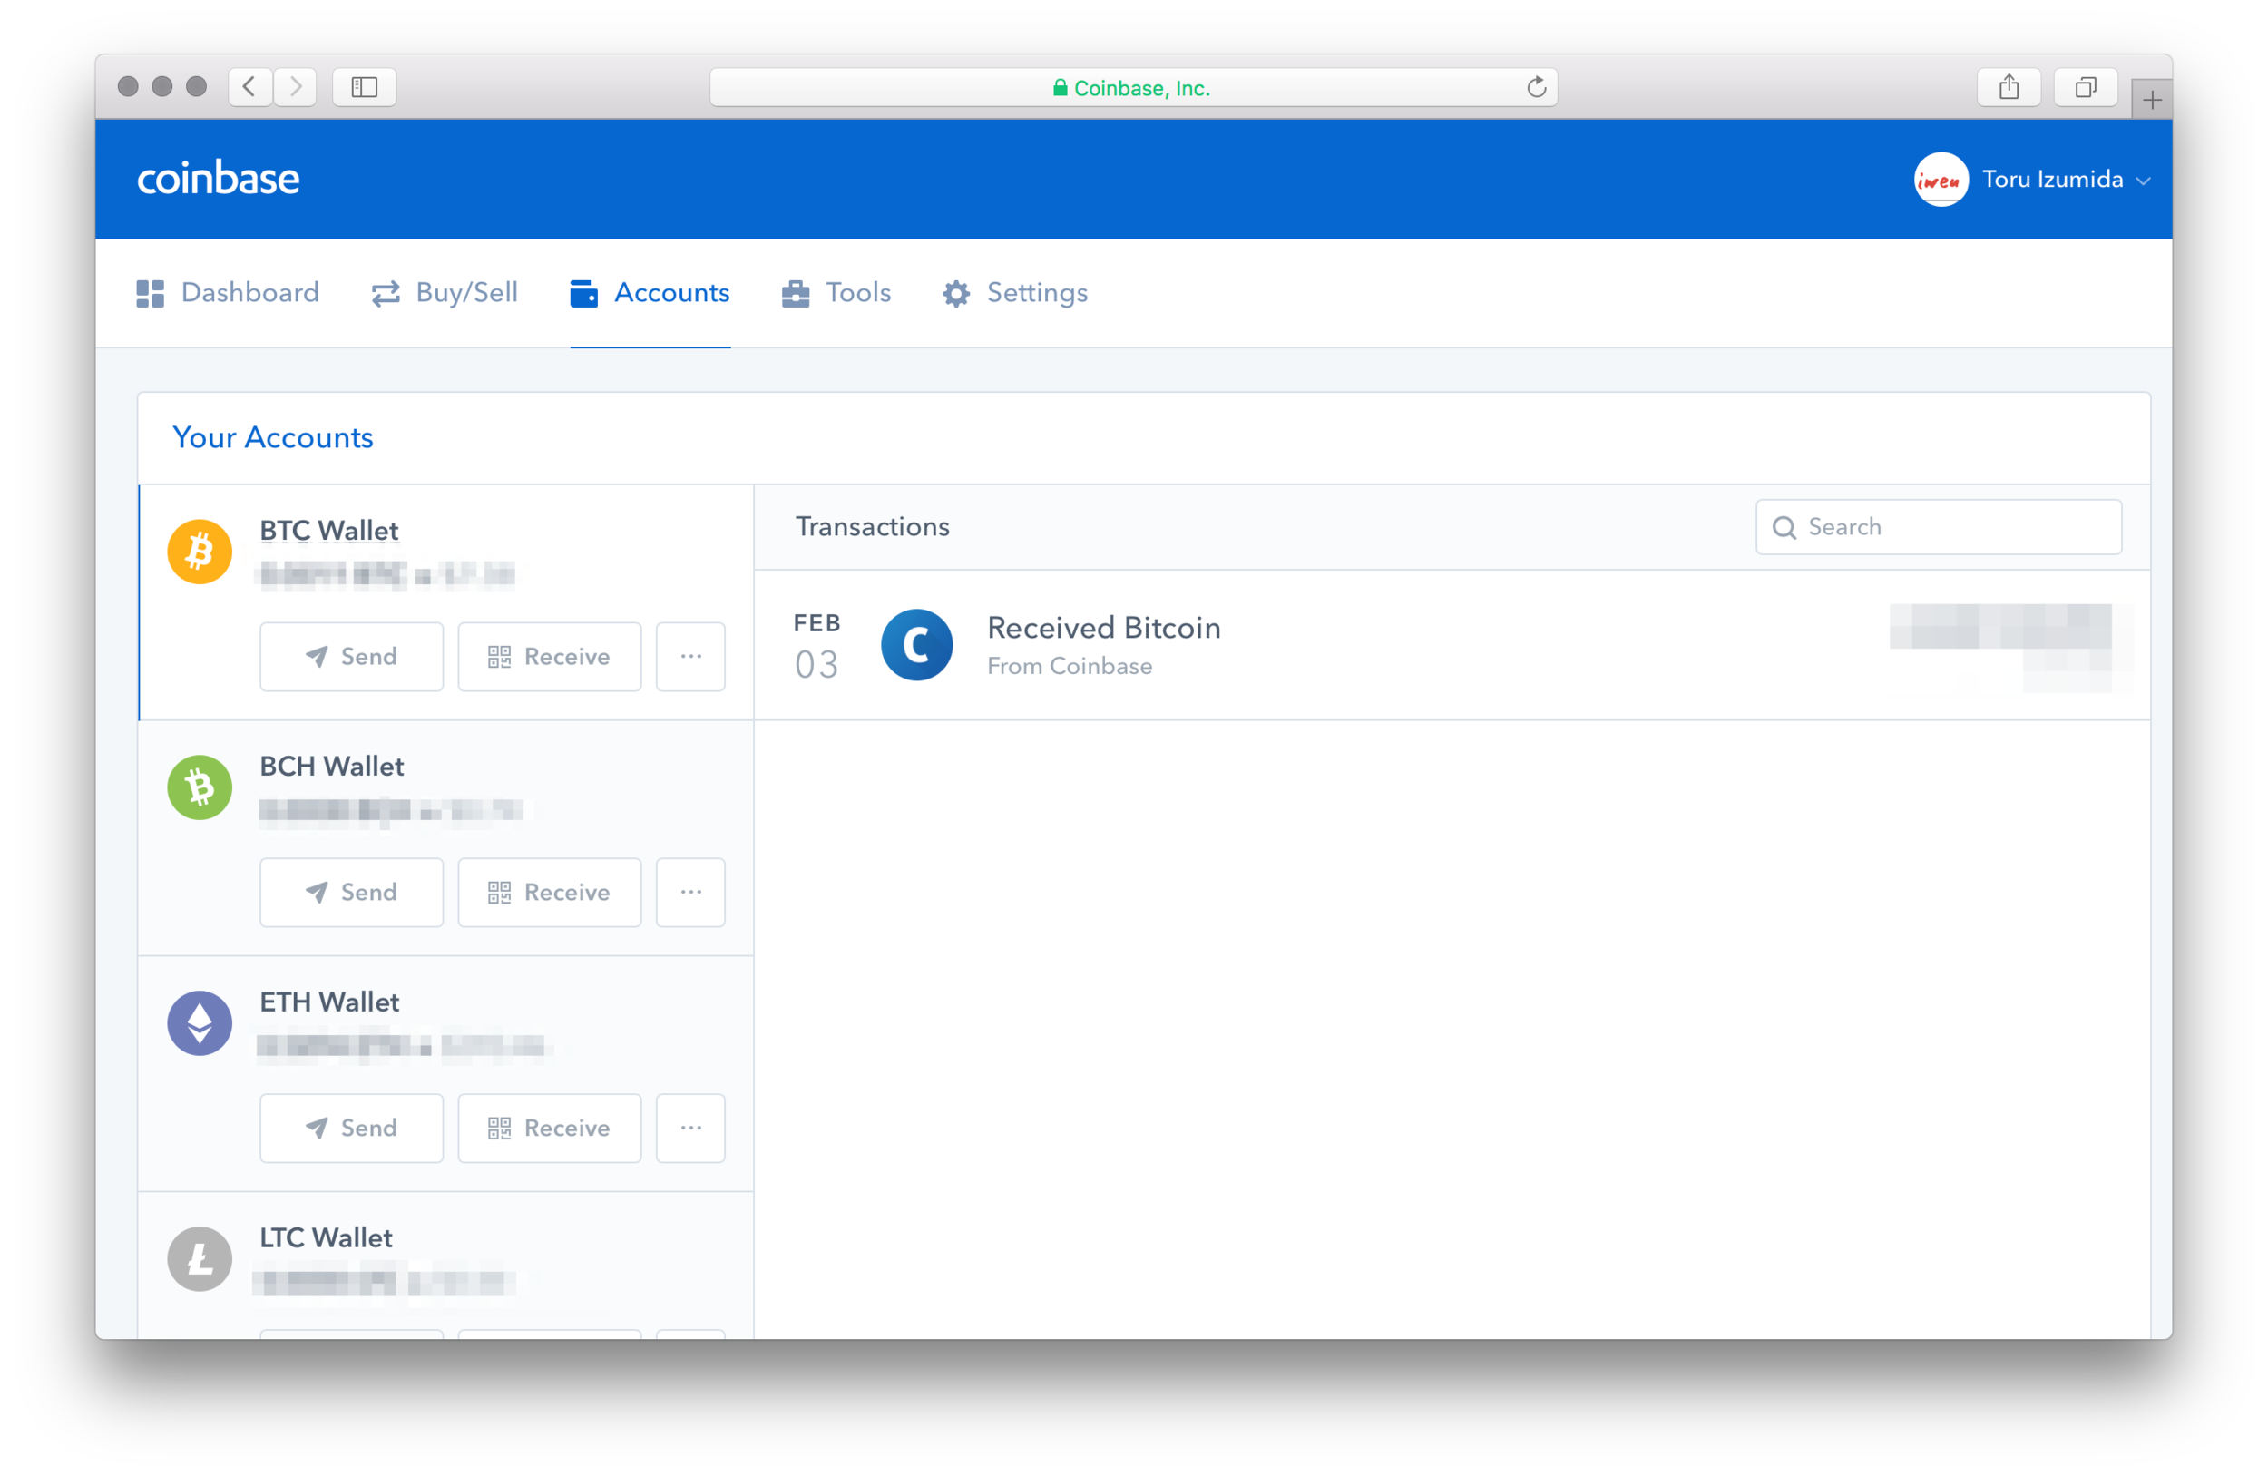This screenshot has width=2268, height=1476.
Task: Go to the Dashboard tab
Action: point(228,292)
